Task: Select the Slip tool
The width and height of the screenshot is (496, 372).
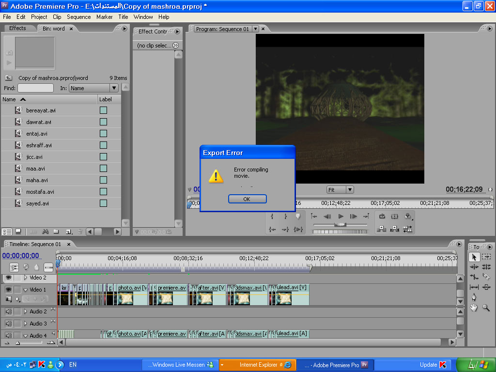Action: click(x=474, y=287)
